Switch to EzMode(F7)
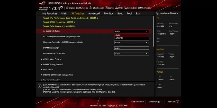 (155, 102)
